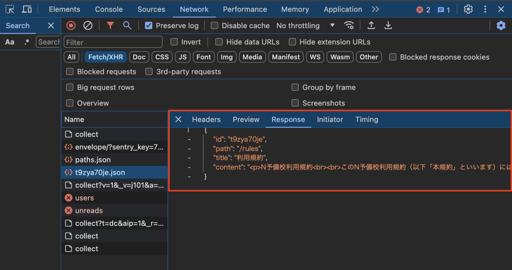Switch to the Console tab
The height and width of the screenshot is (270, 512).
pyautogui.click(x=109, y=9)
